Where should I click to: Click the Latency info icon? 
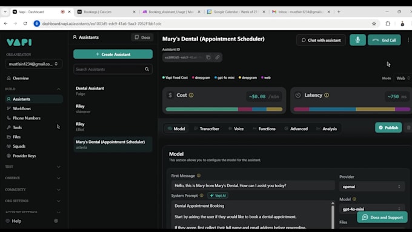pos(327,95)
